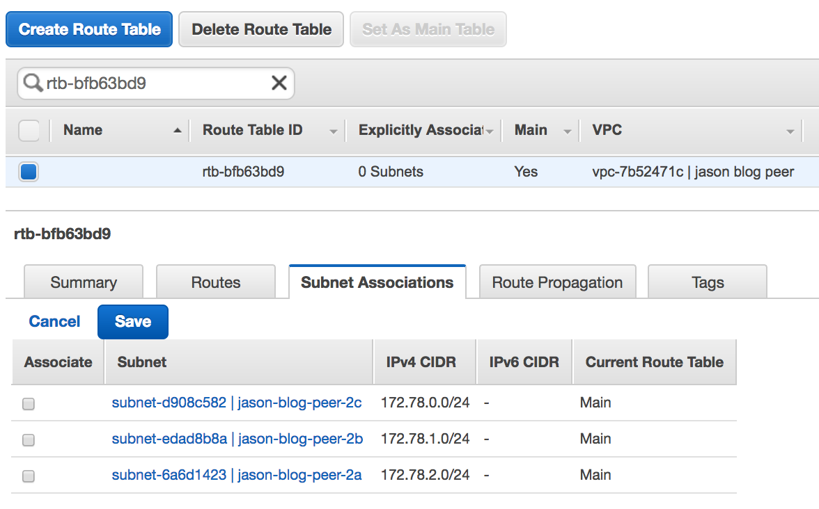Toggle the select-all route tables checkbox

pos(29,131)
